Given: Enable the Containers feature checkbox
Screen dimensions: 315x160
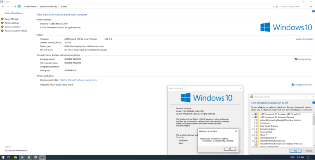Looking at the screenshot, I should 256,123.
